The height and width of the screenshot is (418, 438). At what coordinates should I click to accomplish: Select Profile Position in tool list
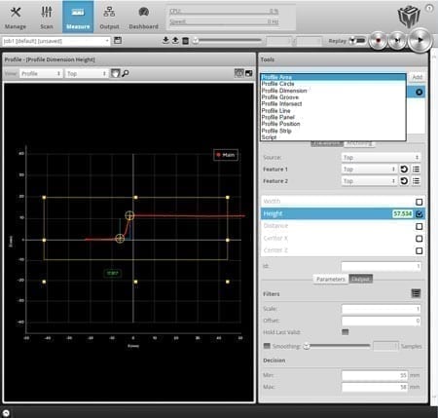(333, 124)
